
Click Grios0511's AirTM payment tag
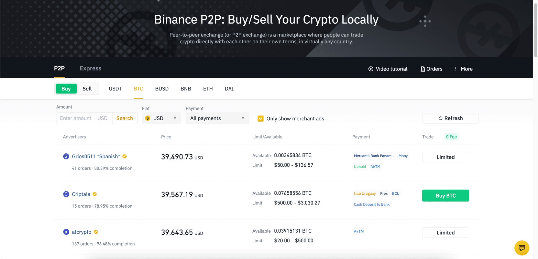point(375,167)
